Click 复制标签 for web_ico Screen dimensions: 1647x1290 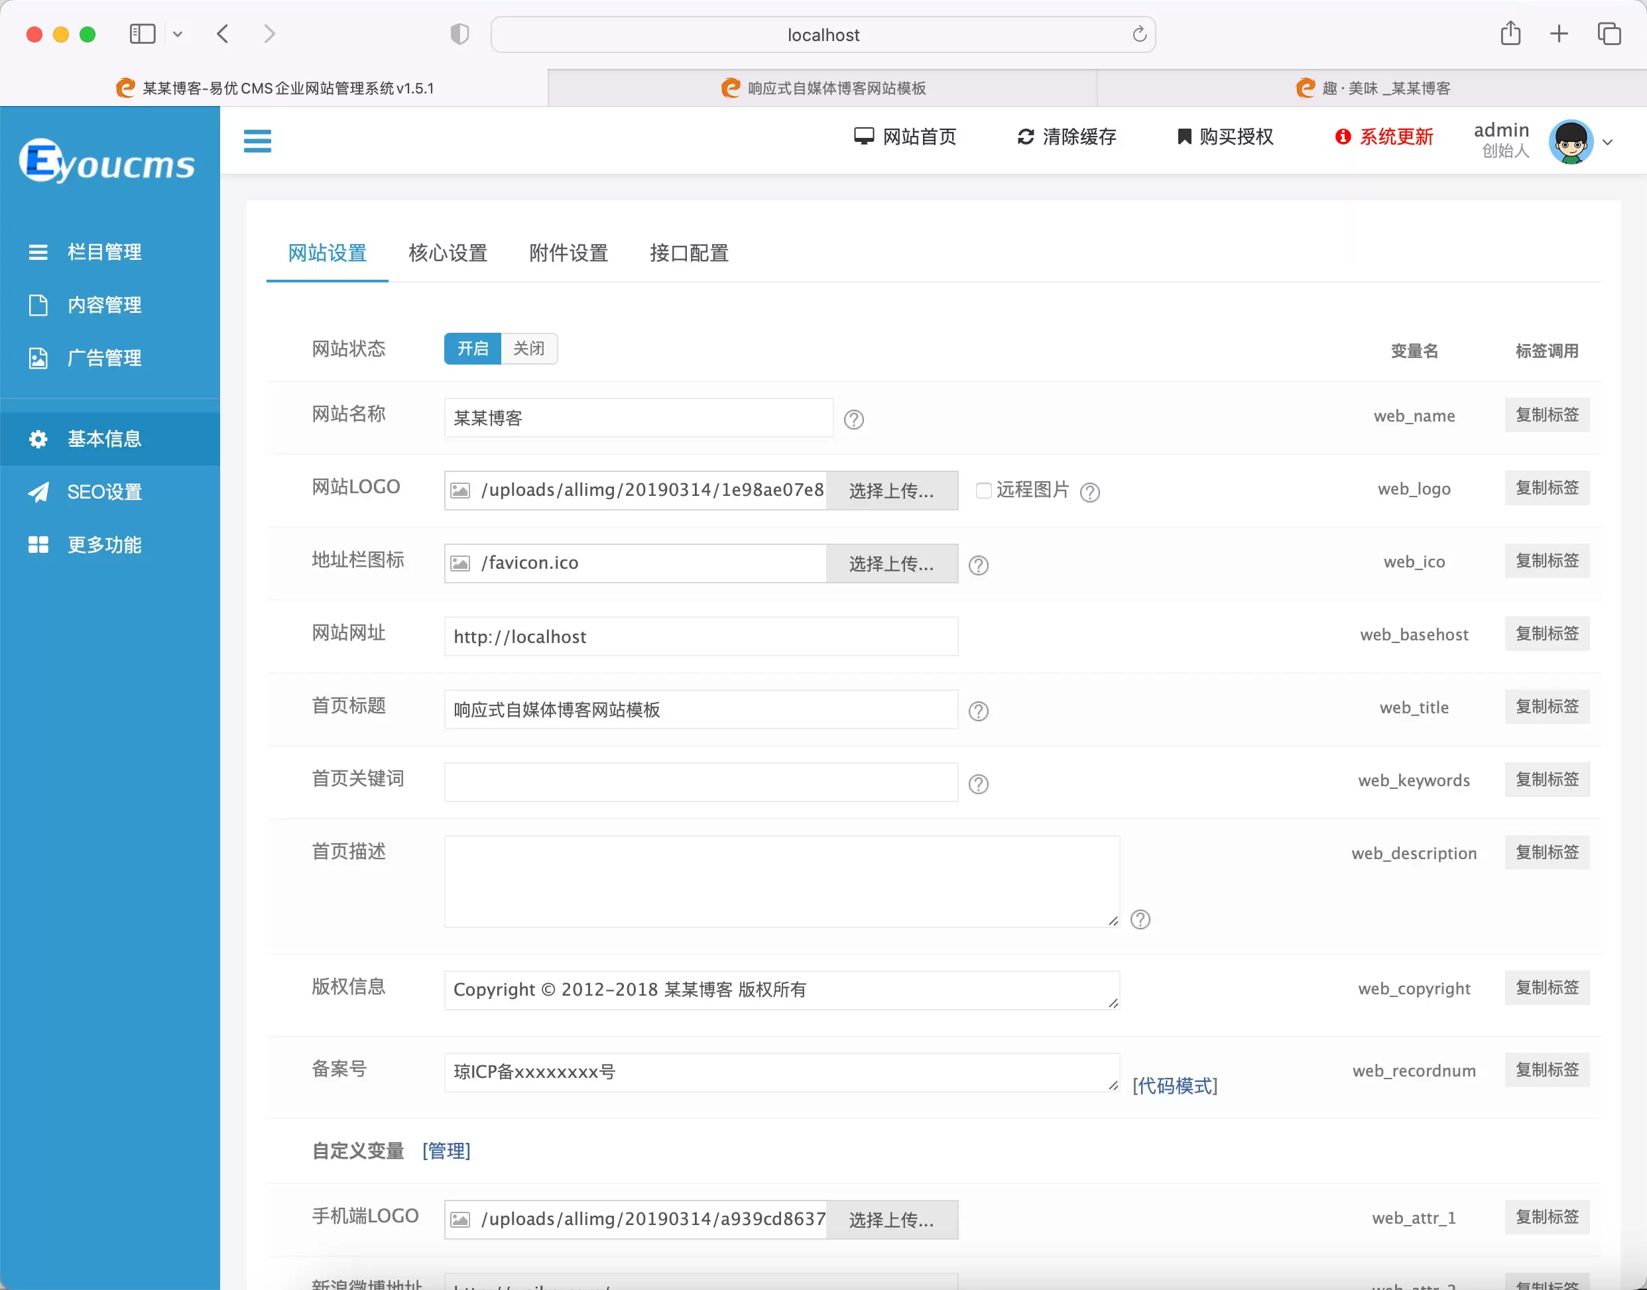click(1546, 560)
